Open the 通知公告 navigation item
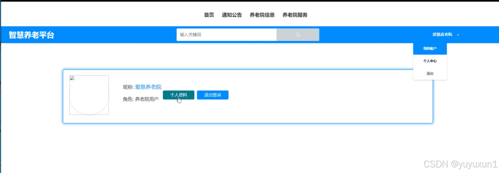This screenshot has width=499, height=173. pyautogui.click(x=232, y=15)
